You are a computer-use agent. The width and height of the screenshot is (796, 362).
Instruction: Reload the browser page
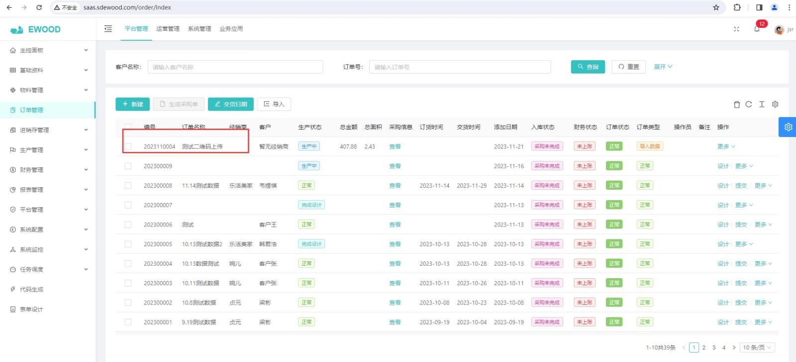[39, 7]
